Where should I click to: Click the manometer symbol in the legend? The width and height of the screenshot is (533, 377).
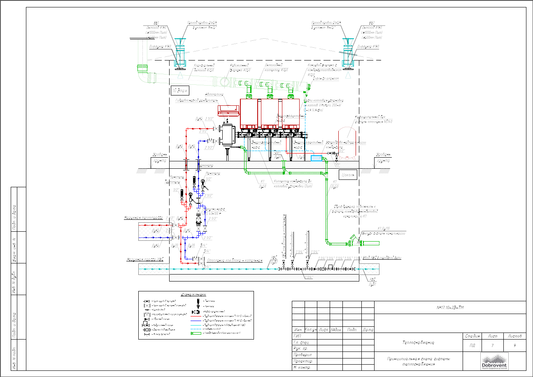[x=198, y=306]
